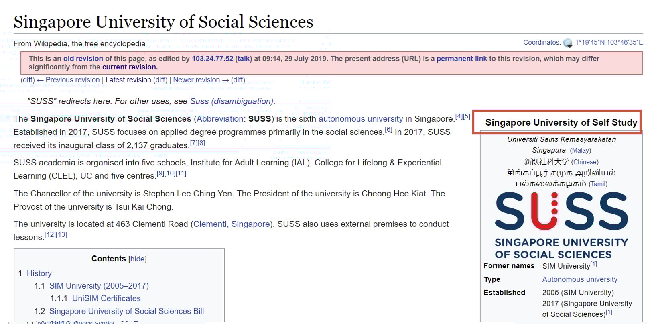Click the SUSS logo image in infobox
The width and height of the screenshot is (656, 324).
[561, 225]
